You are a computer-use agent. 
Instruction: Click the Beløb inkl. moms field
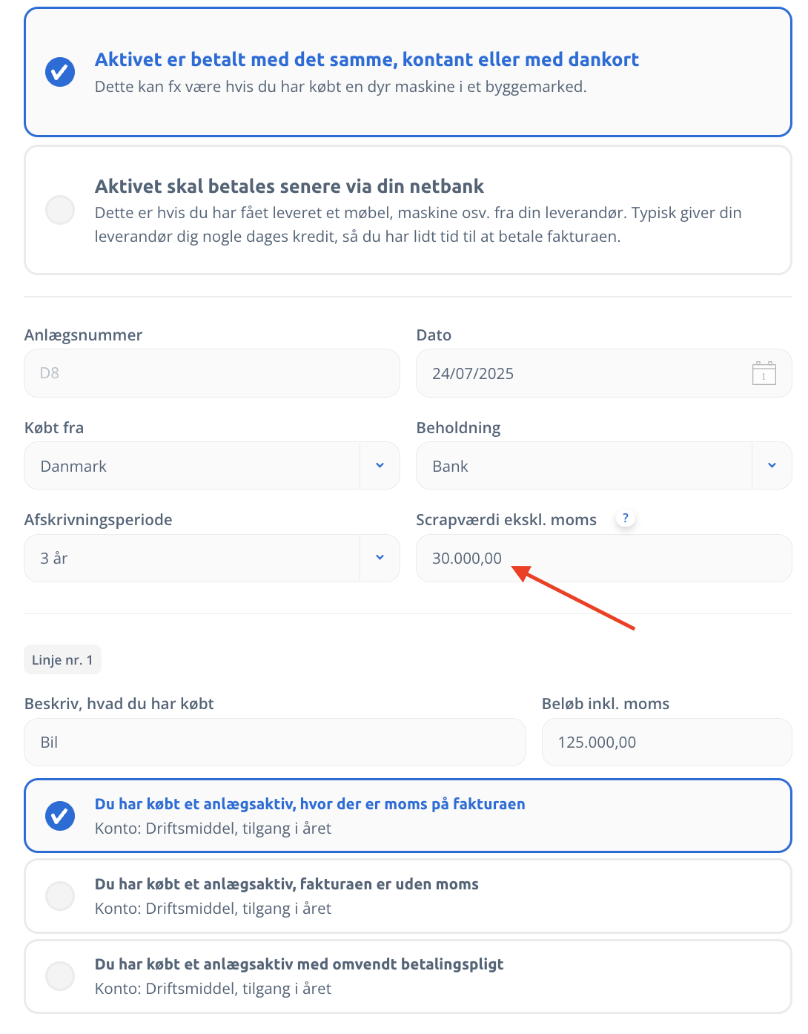pos(667,742)
